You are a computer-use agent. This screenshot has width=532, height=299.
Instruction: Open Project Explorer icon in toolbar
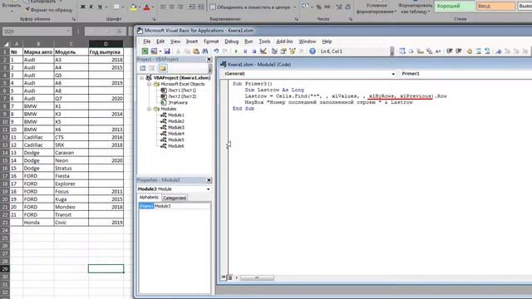click(274, 51)
